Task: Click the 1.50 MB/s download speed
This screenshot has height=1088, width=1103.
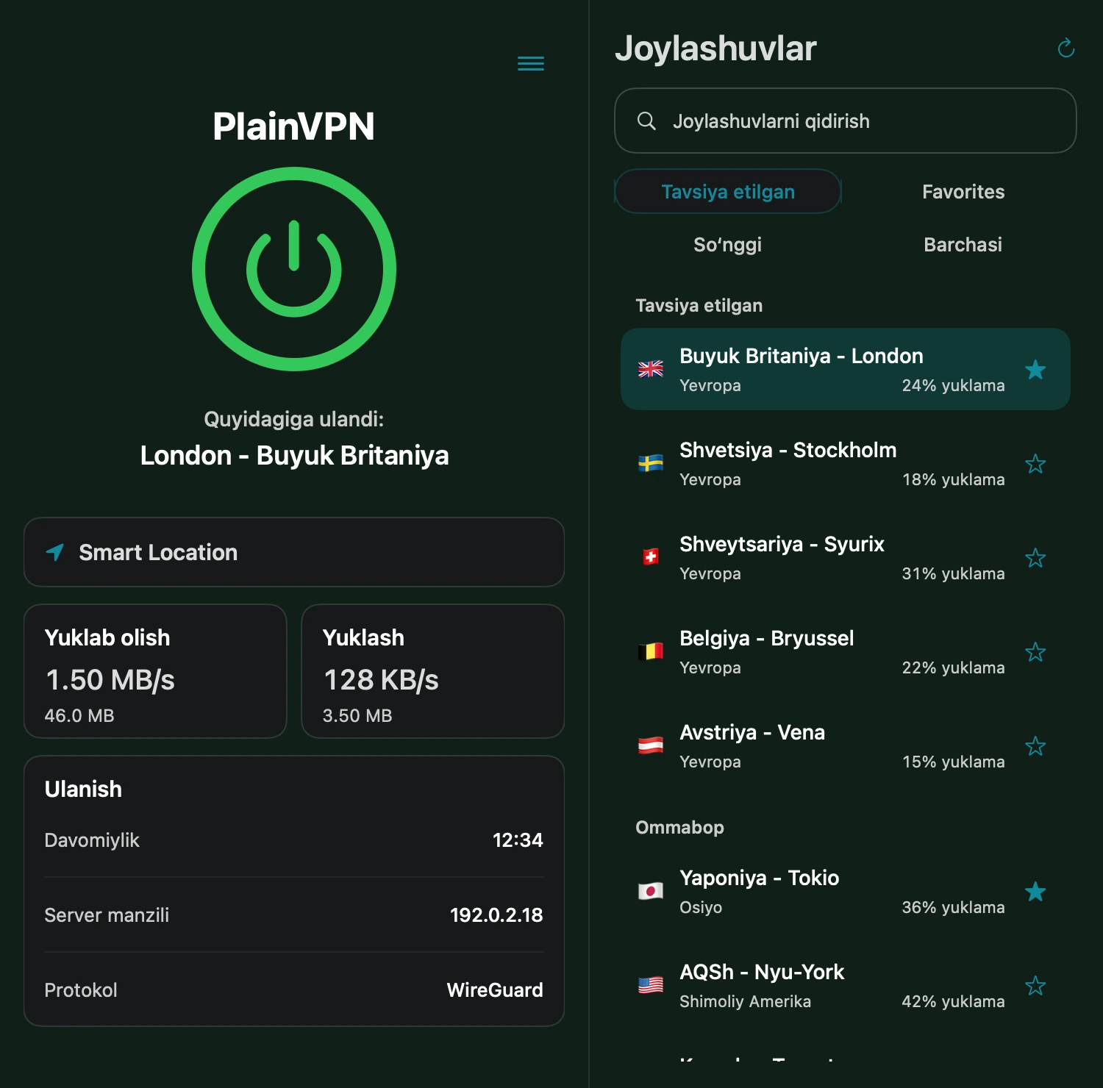Action: 110,680
